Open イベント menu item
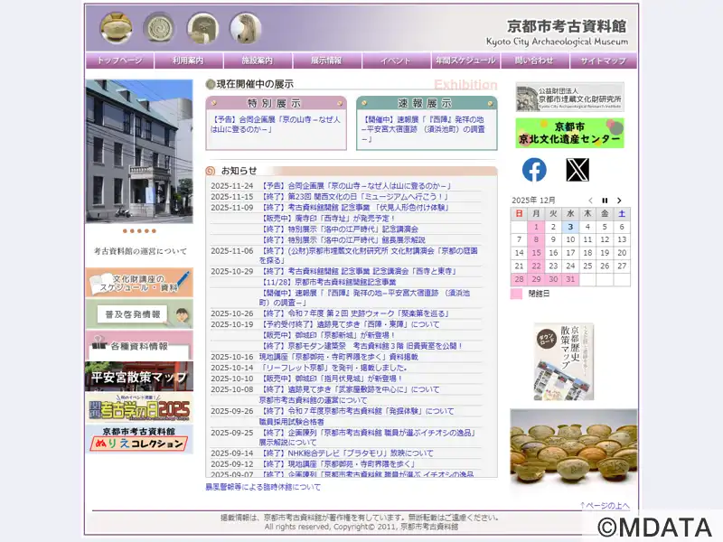Screen dimensions: 723x542 point(396,61)
